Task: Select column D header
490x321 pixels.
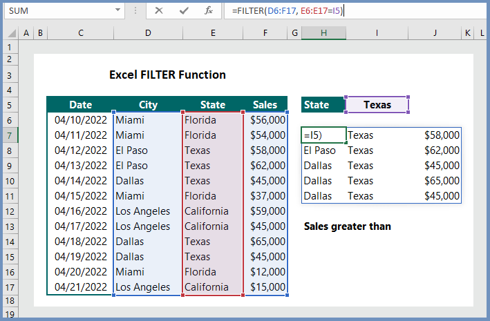Action: [148, 32]
